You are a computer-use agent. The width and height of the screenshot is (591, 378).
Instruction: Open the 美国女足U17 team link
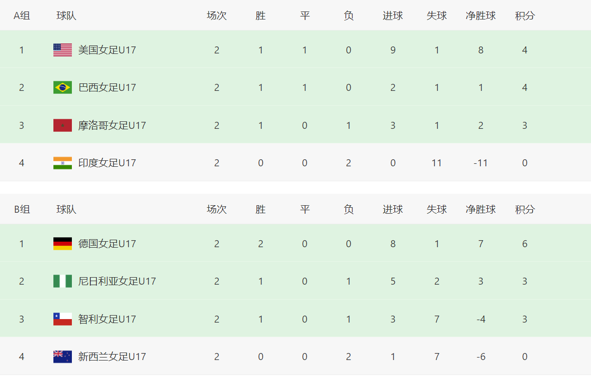tap(107, 50)
